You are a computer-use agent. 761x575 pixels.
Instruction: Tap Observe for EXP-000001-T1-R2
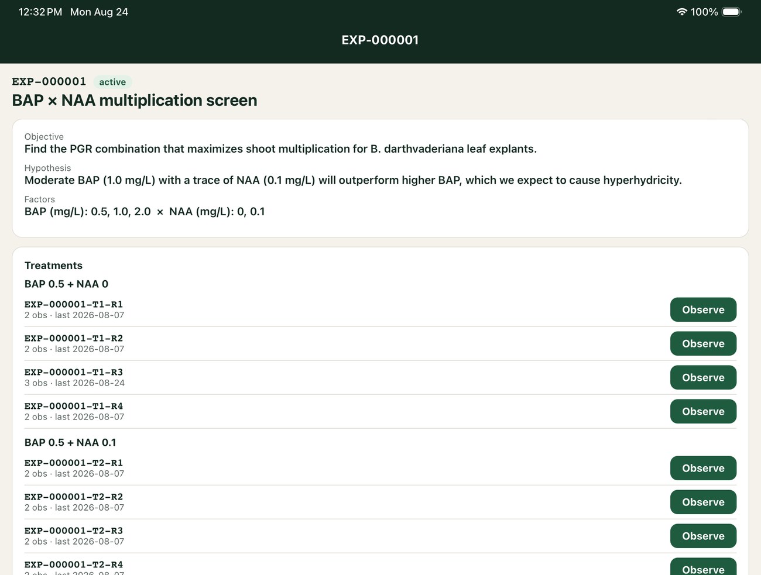click(x=703, y=343)
